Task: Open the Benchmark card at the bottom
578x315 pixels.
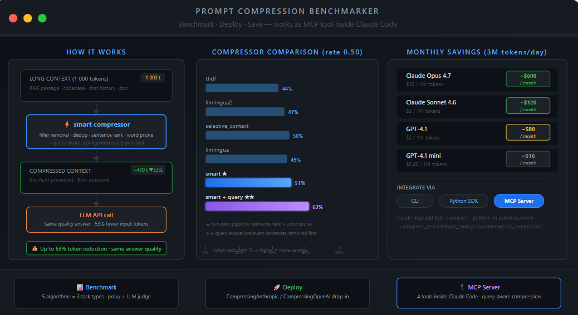Action: [96, 293]
